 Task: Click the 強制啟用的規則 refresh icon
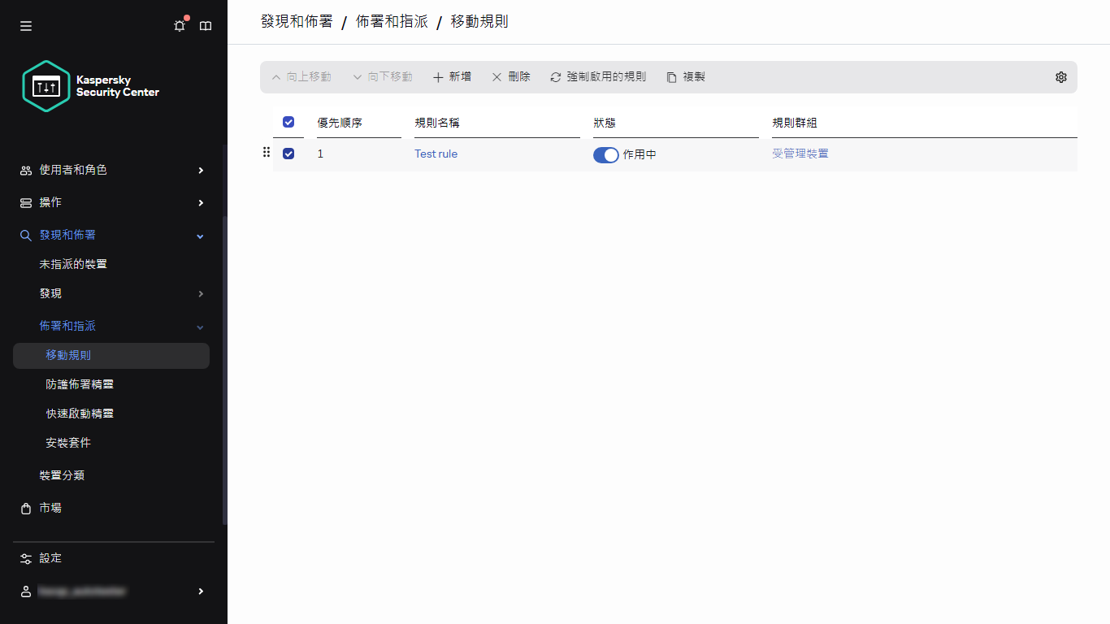point(555,76)
